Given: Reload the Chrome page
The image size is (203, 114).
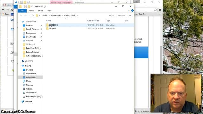Looking at the screenshot, I should pyautogui.click(x=12, y=10).
